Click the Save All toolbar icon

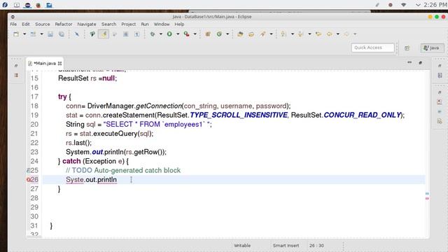pos(62,34)
